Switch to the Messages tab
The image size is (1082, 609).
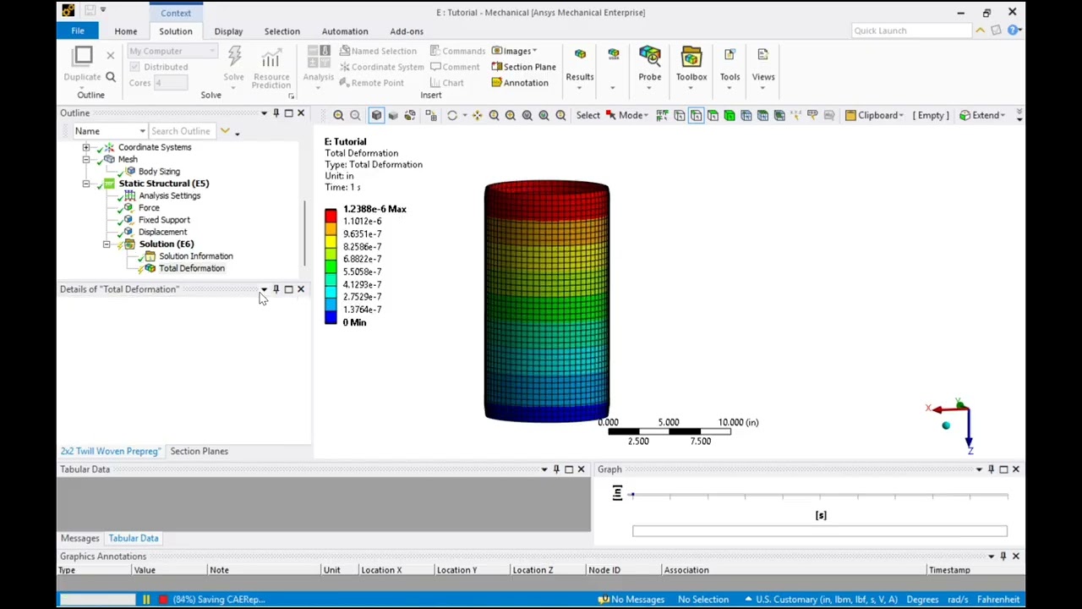coord(80,538)
